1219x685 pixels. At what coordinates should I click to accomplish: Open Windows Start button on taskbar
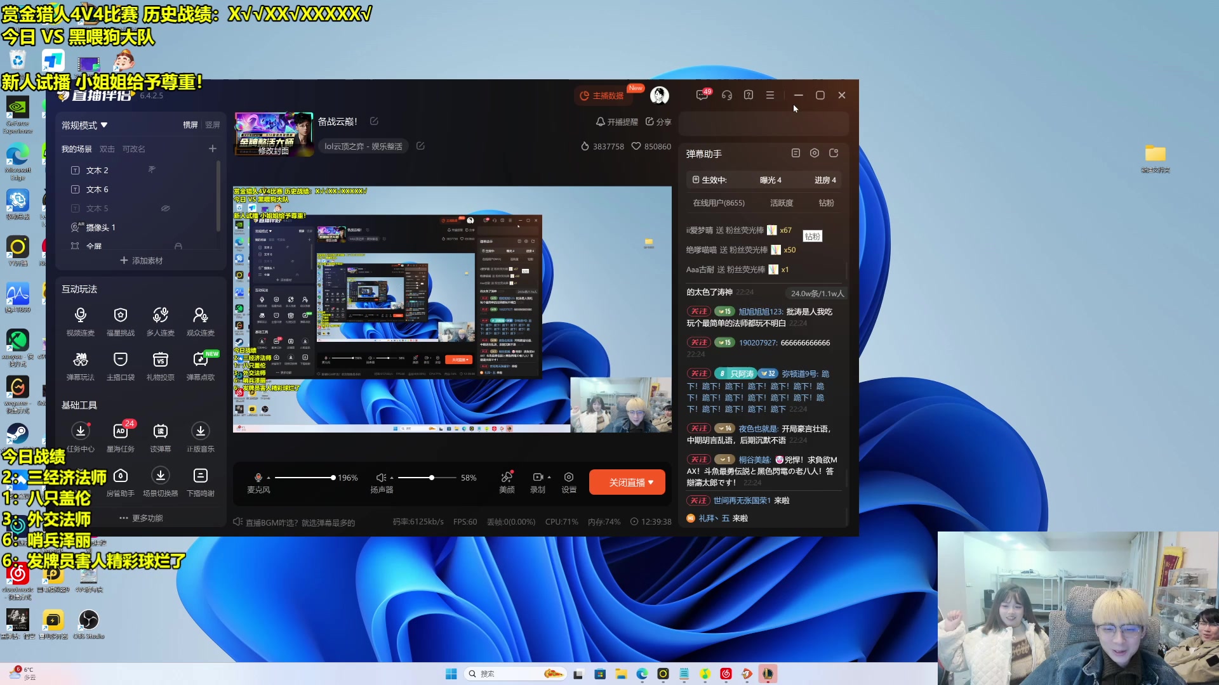point(451,674)
